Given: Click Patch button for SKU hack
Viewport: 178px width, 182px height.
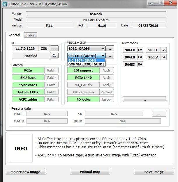Looking at the screenshot, I should pyautogui.click(x=51, y=78).
